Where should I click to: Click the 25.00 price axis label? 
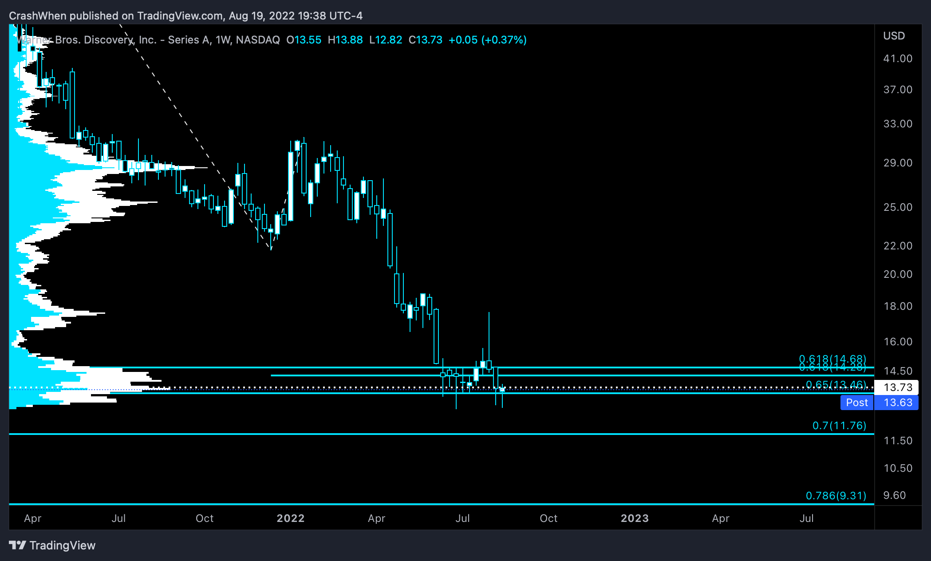pos(898,207)
